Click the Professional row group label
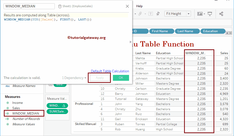This screenshot has width=234, height=136. (x=84, y=104)
